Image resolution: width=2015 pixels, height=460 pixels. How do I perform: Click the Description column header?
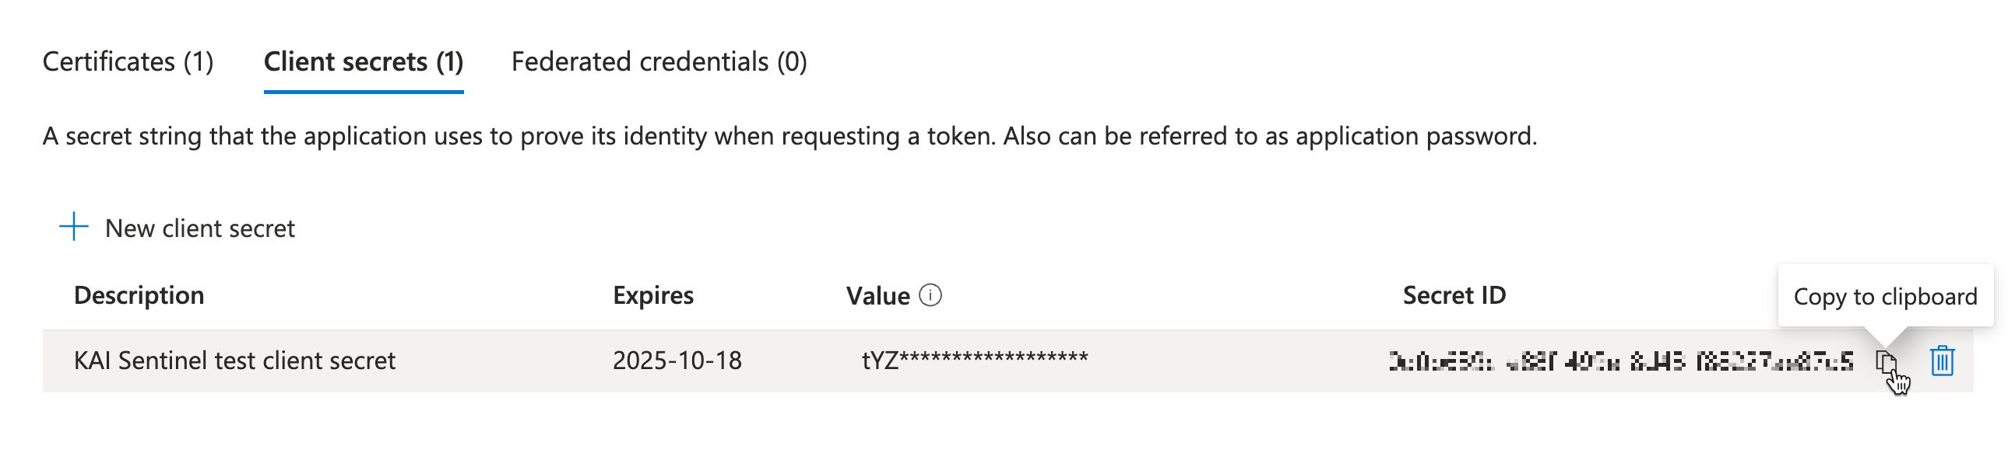point(139,295)
